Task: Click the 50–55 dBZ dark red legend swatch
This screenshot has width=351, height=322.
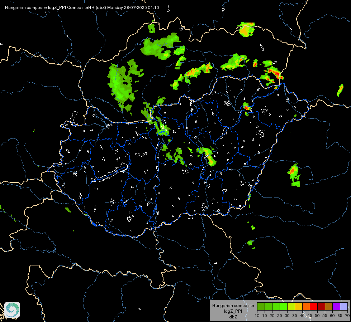Action: click(321, 306)
